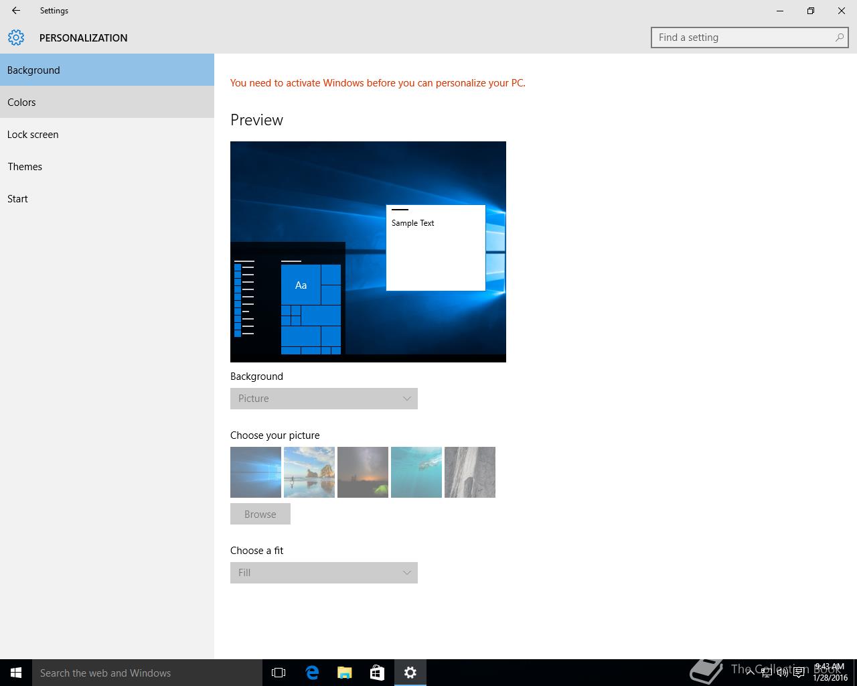Click the back arrow in Settings
The width and height of the screenshot is (857, 686).
(16, 11)
